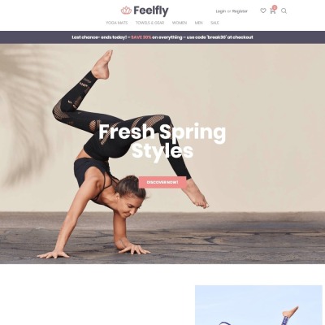325x325 pixels.
Task: Open the Men menu
Action: click(198, 23)
